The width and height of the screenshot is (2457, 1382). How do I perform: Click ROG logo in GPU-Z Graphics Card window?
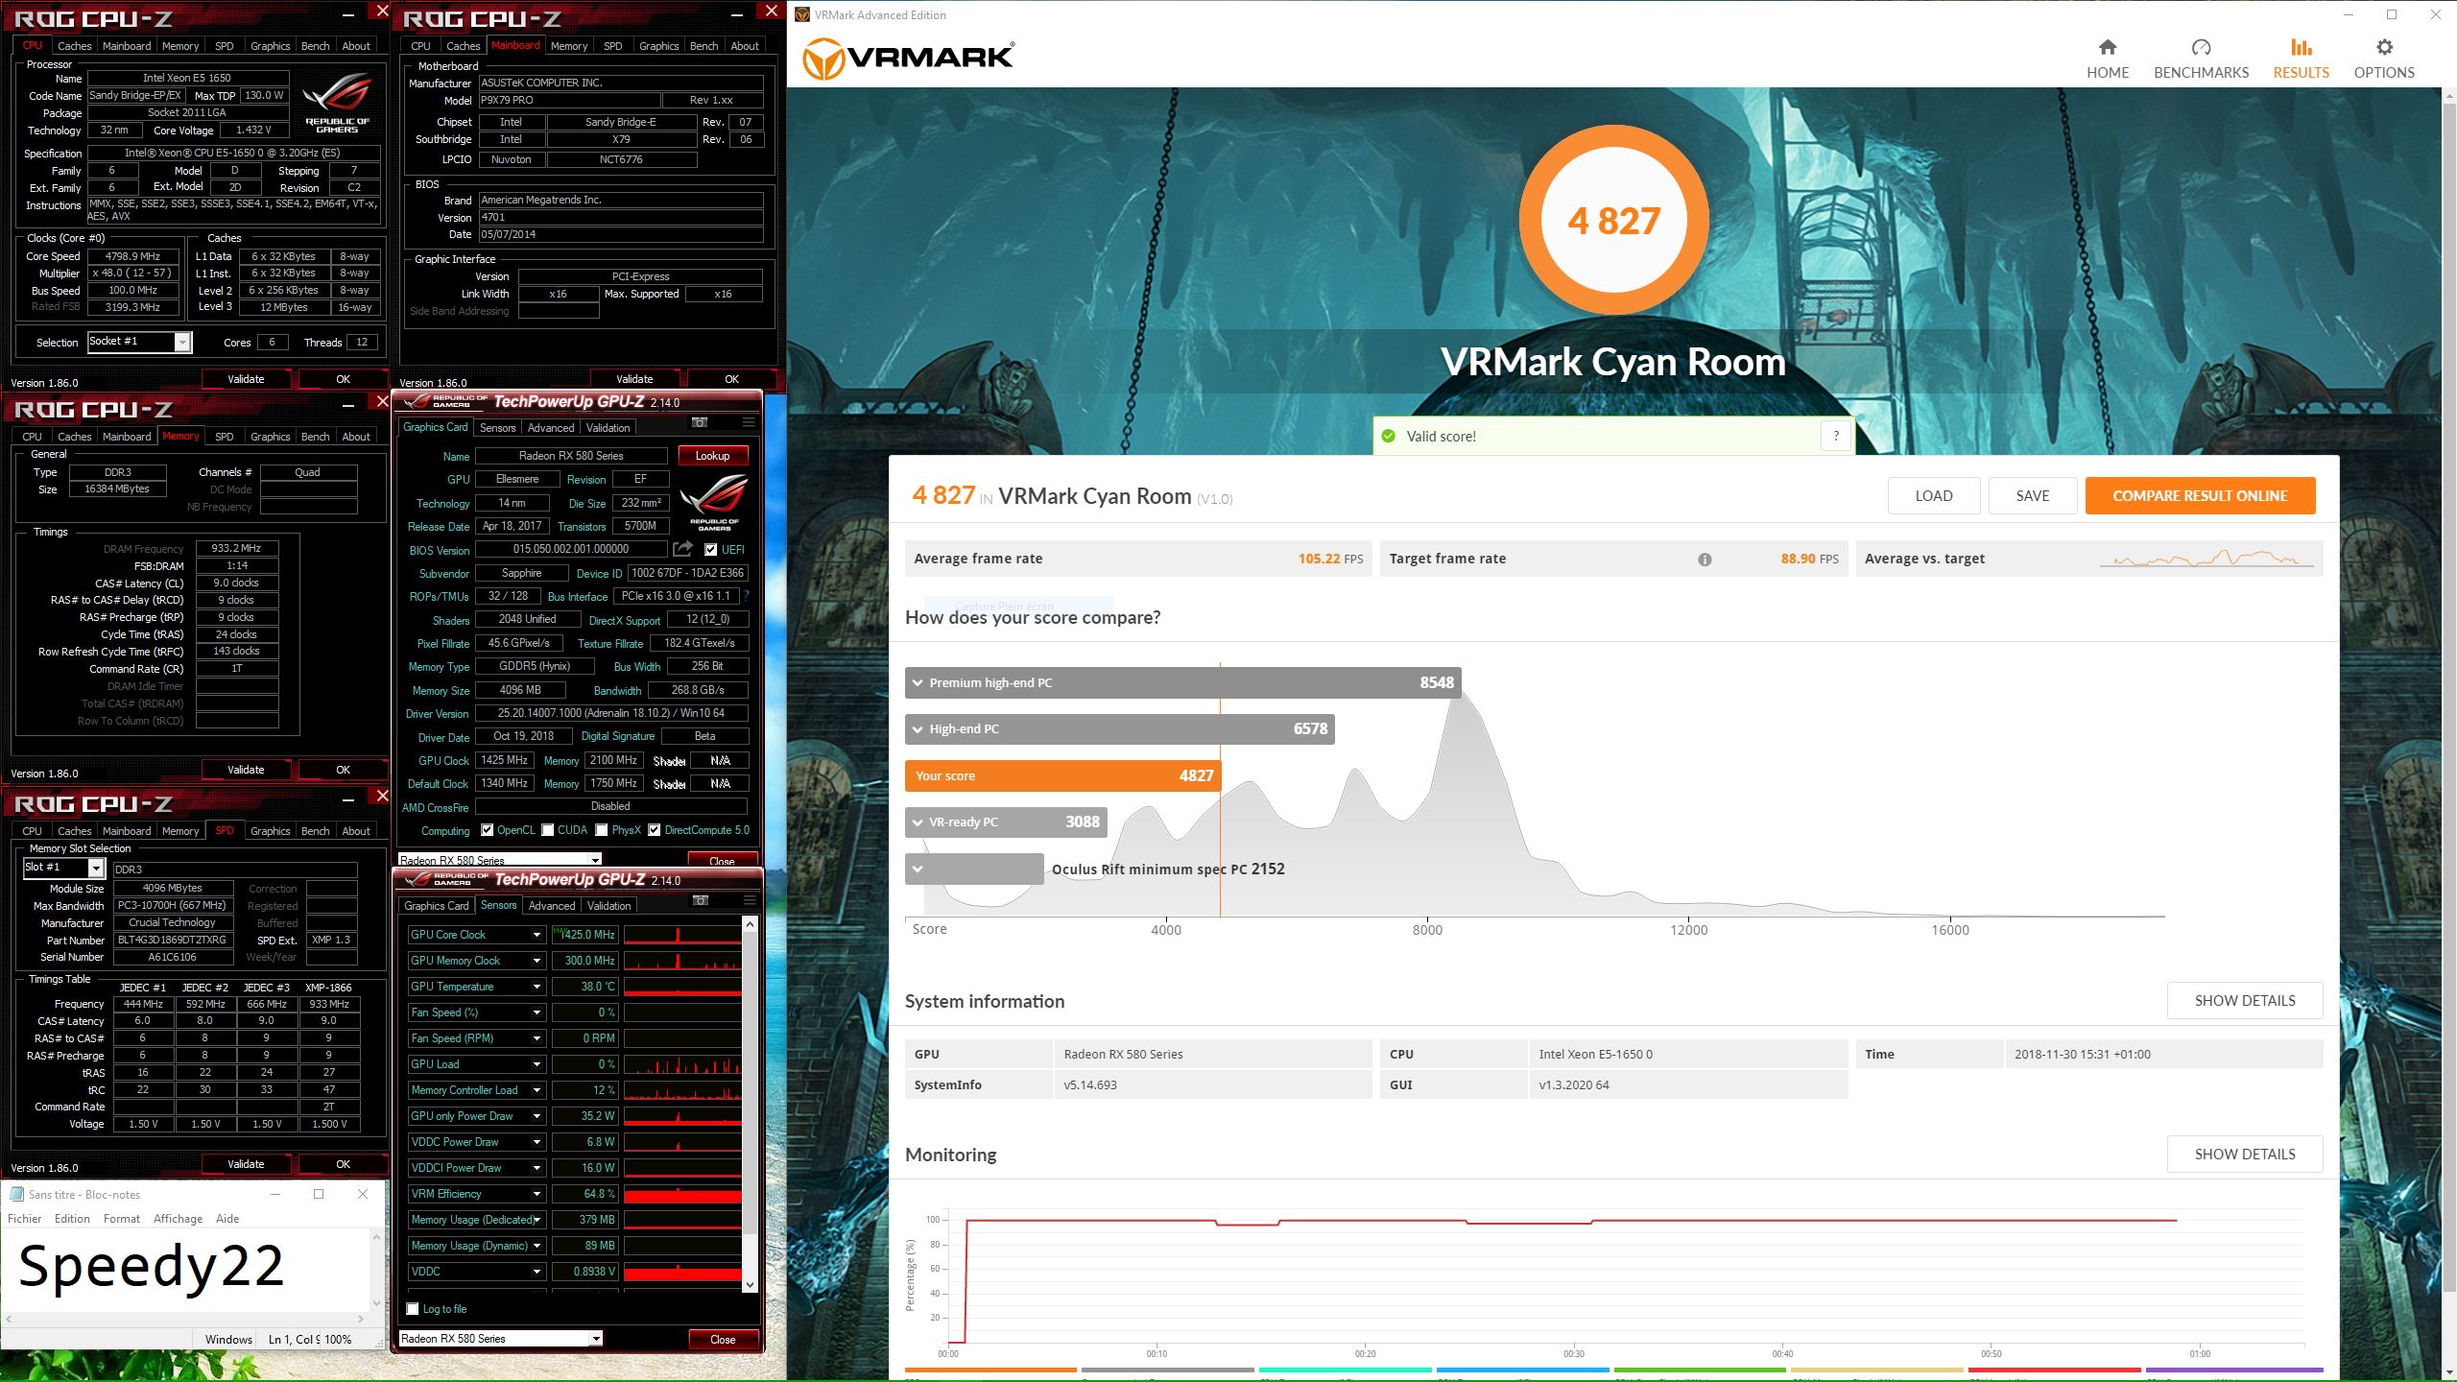pyautogui.click(x=714, y=501)
